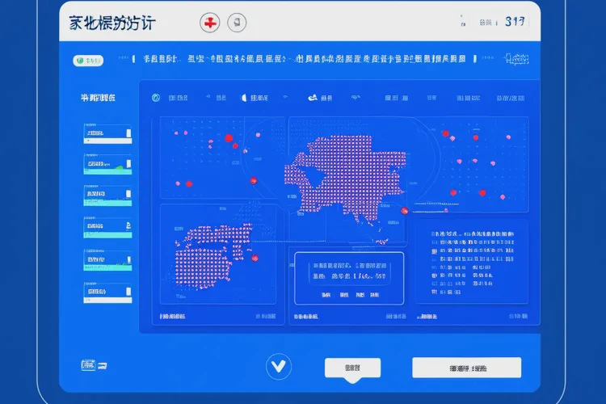Click the wide white button at bottom right

pyautogui.click(x=461, y=368)
